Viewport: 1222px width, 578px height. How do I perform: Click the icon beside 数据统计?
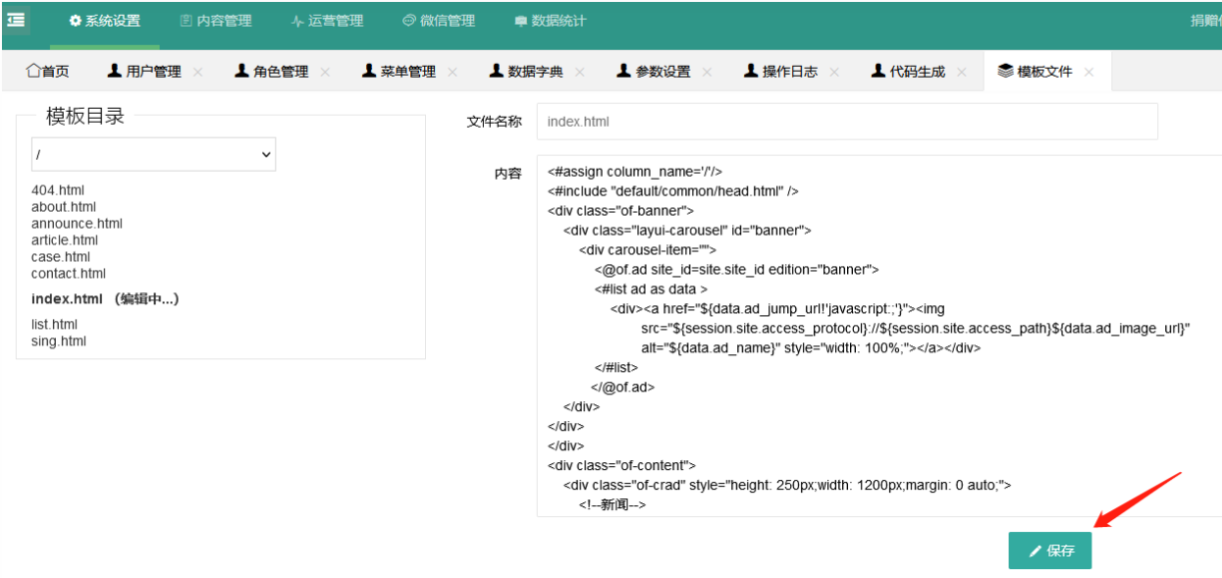[520, 21]
